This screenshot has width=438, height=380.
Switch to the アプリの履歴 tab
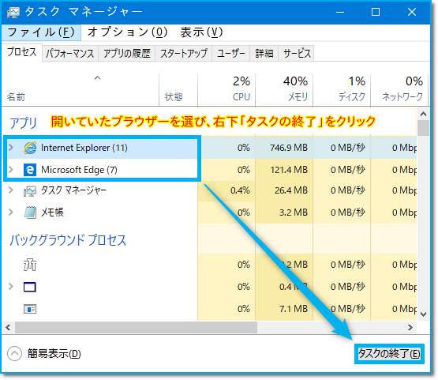coord(127,54)
